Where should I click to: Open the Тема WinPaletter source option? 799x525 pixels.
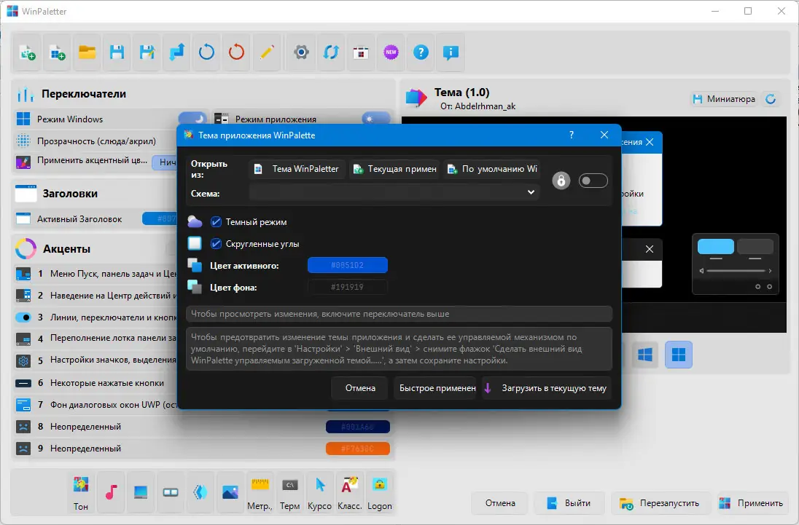point(297,169)
